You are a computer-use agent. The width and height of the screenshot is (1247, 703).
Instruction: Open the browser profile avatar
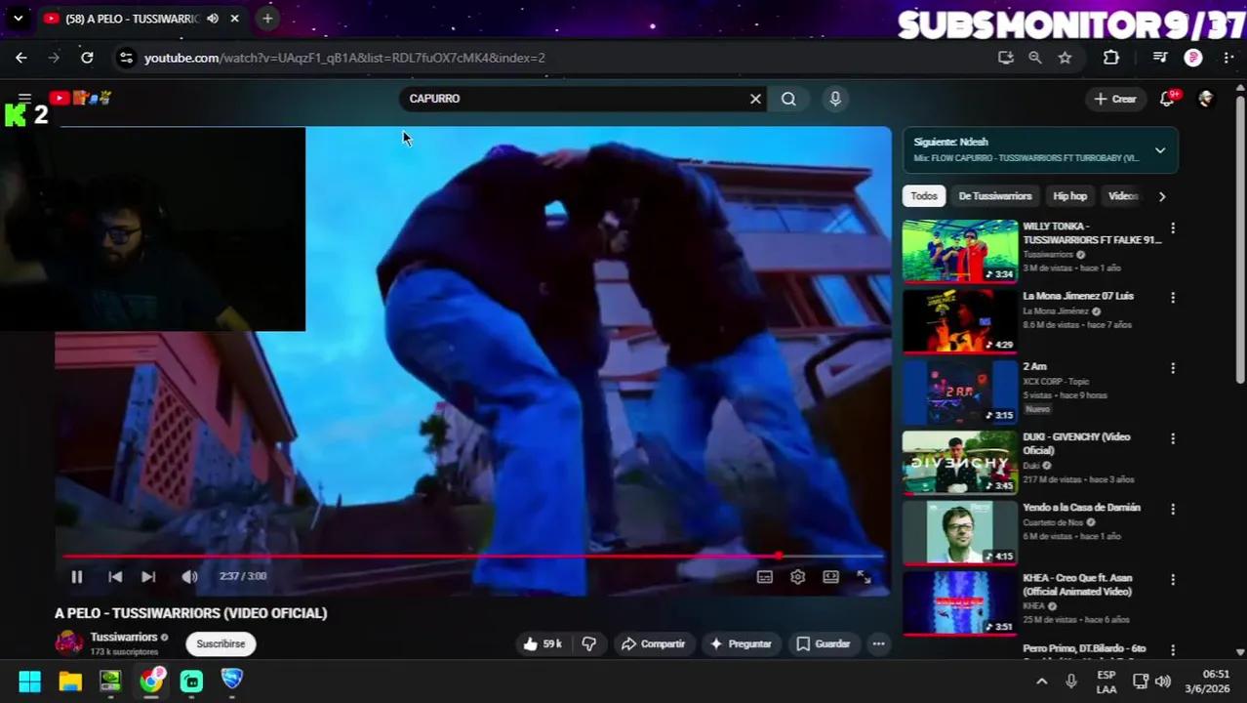point(1193,58)
